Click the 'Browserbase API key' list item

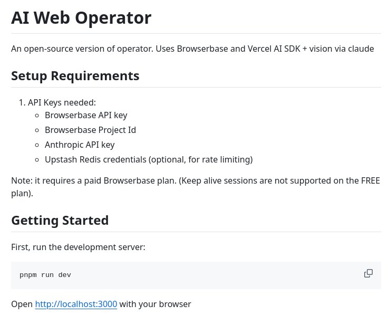tap(86, 115)
